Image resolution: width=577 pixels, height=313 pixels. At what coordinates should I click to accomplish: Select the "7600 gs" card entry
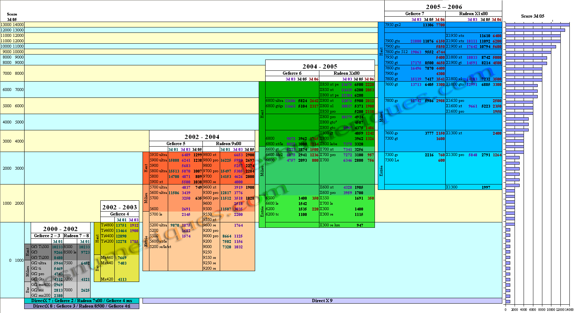click(391, 133)
